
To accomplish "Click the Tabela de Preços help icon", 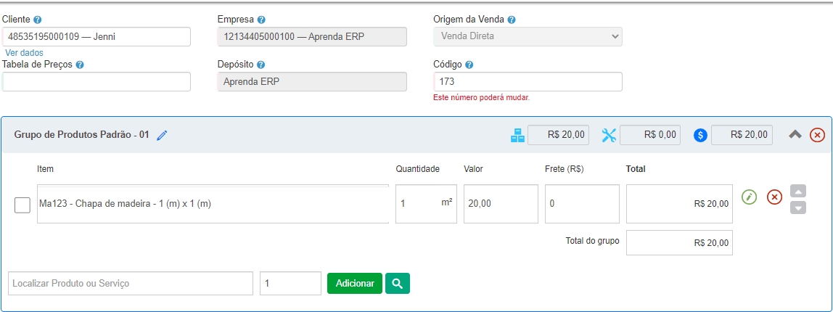I will pyautogui.click(x=80, y=65).
